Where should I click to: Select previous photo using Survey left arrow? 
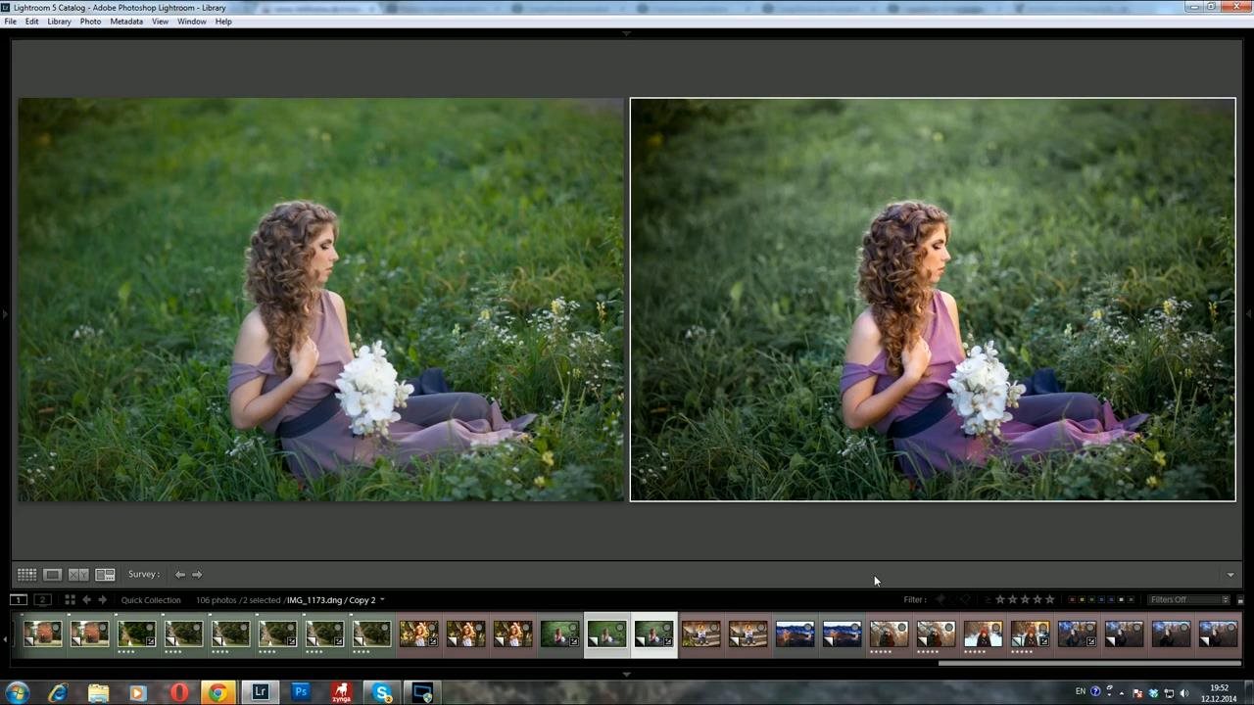[x=180, y=575]
